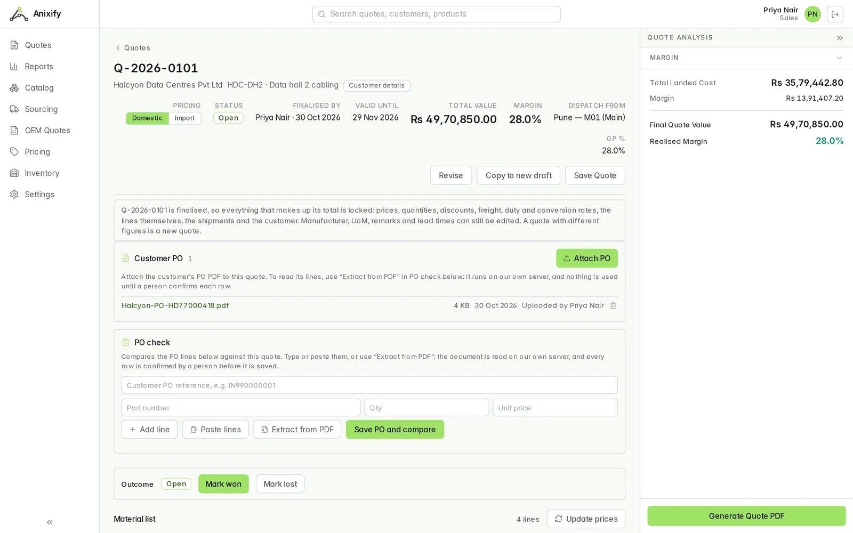Mark the quote as won
The width and height of the screenshot is (853, 533).
click(x=223, y=484)
